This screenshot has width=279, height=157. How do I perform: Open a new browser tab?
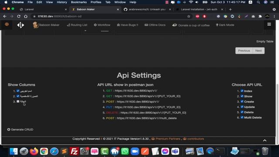[231, 10]
